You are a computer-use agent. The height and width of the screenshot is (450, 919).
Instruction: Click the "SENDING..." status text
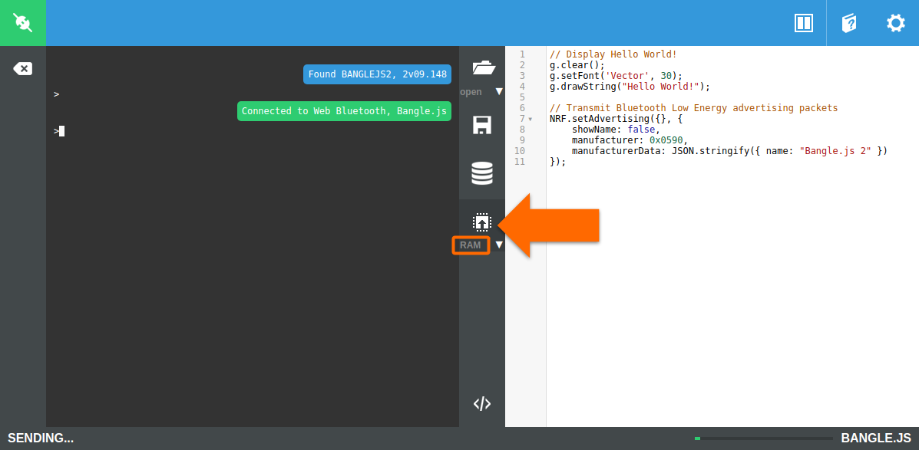click(x=41, y=439)
